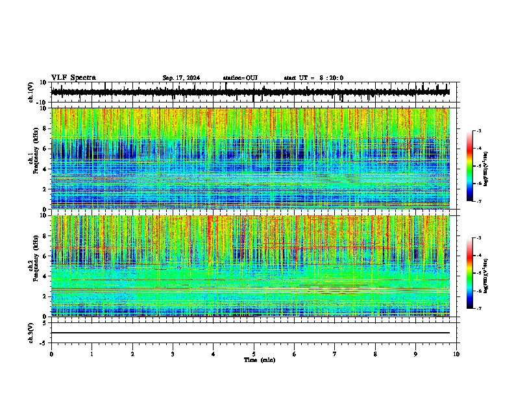Click the "7" tick on the time axis
The width and height of the screenshot is (514, 397).
point(335,354)
